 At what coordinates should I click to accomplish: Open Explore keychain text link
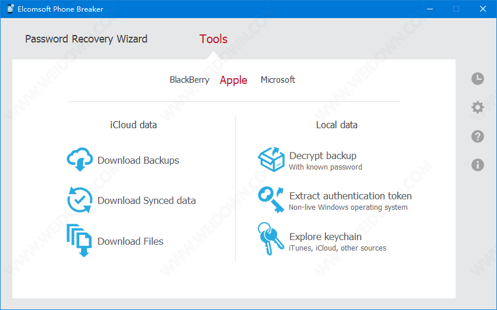(325, 237)
